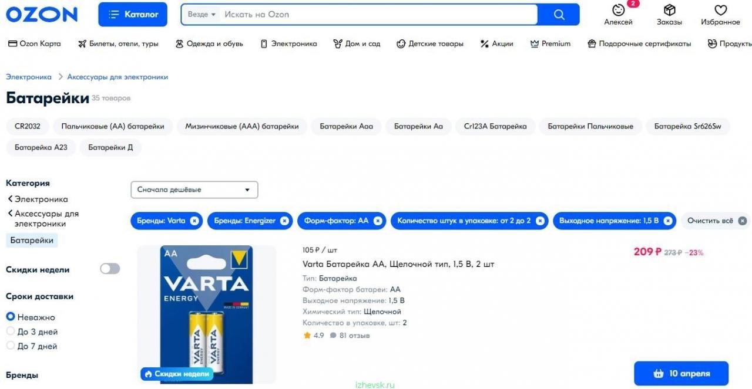Select Мизинчиковые (ААА) батарейки chip
The width and height of the screenshot is (752, 389).
[x=242, y=126]
